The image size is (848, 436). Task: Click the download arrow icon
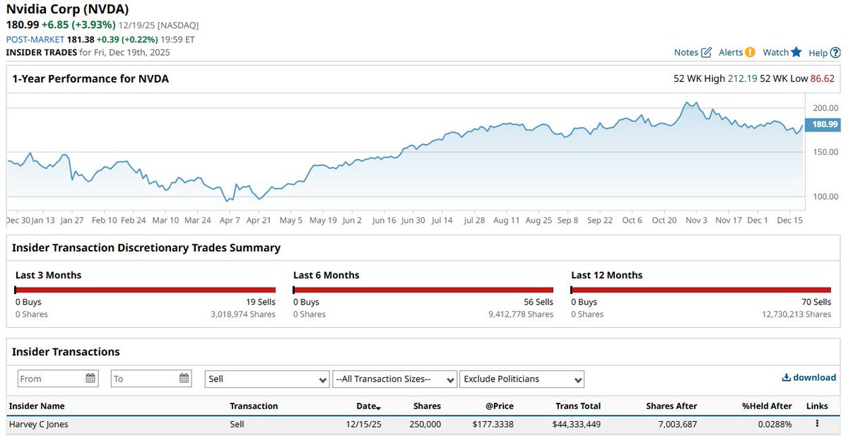click(x=786, y=377)
